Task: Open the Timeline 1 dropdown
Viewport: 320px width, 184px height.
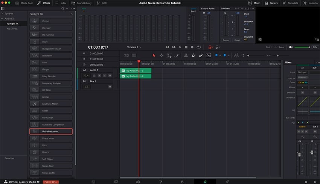Action: pos(134,47)
